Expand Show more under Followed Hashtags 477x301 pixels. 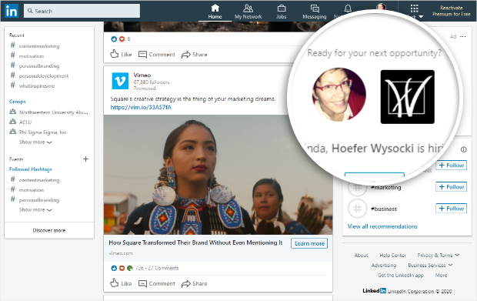tap(35, 209)
